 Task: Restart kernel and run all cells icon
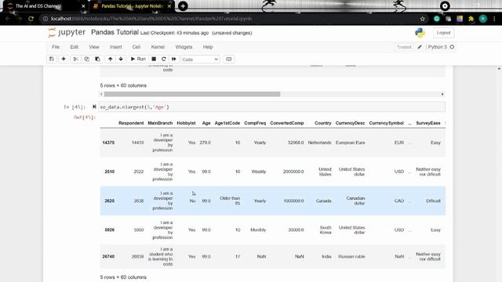pyautogui.click(x=174, y=60)
